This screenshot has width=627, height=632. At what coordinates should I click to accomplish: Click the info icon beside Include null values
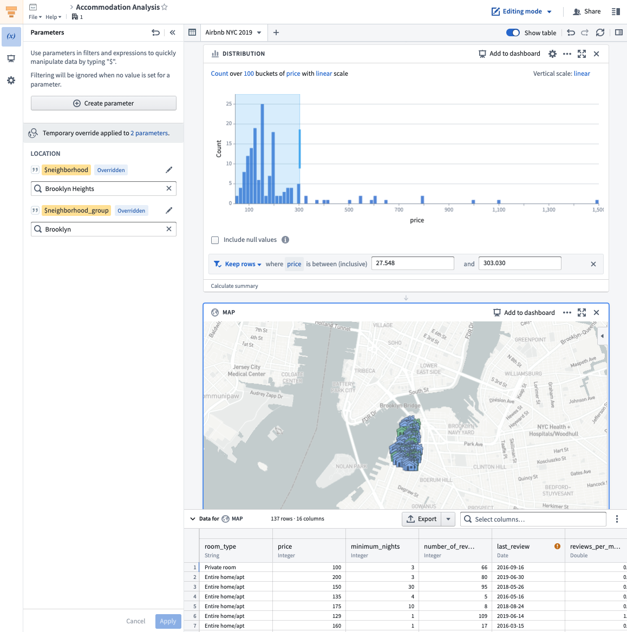coord(285,240)
